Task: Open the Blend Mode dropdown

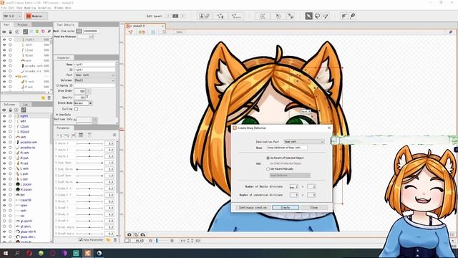Action: click(x=83, y=103)
